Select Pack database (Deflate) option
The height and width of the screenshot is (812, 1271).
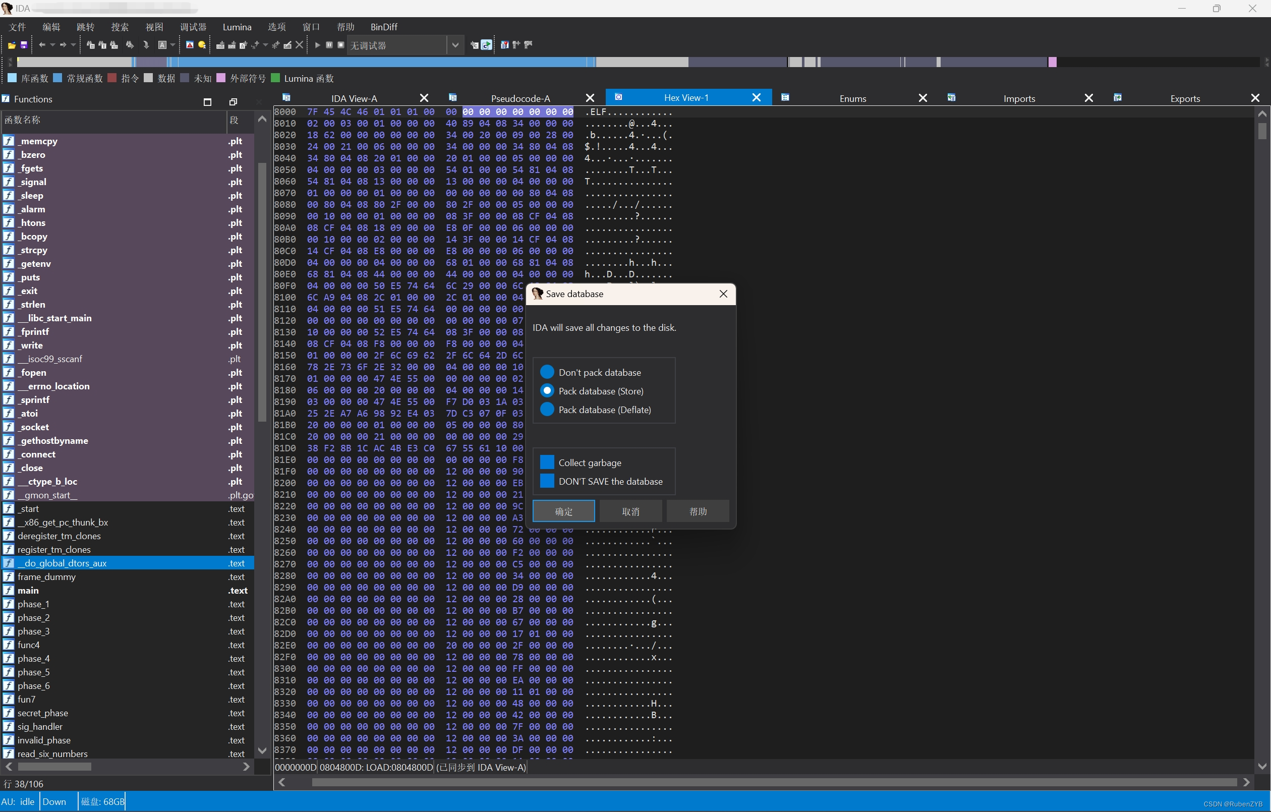coord(547,410)
